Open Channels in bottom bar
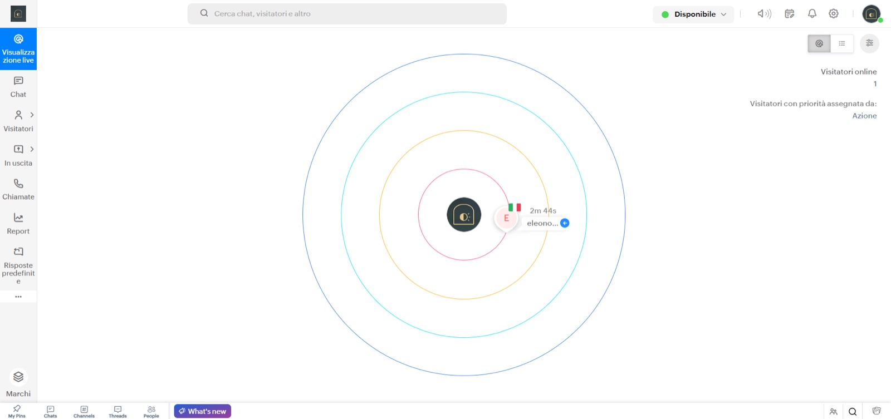The image size is (891, 419). tap(84, 412)
